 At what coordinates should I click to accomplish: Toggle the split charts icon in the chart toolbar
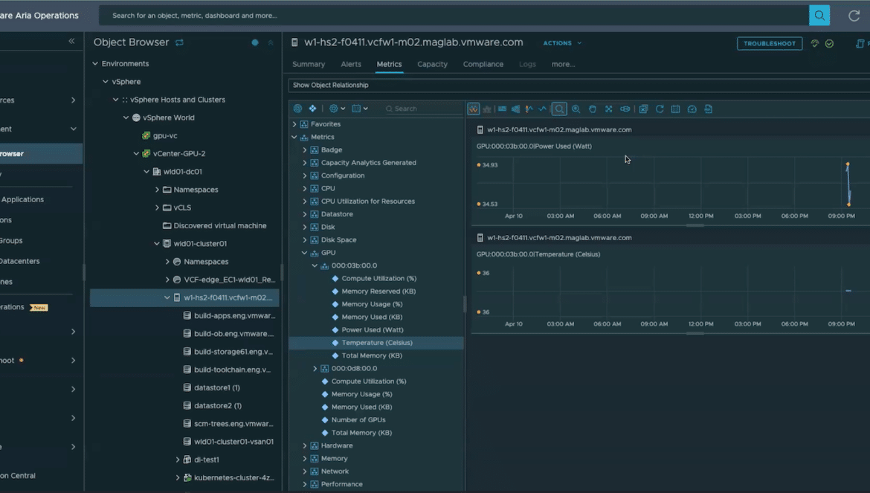coord(473,109)
